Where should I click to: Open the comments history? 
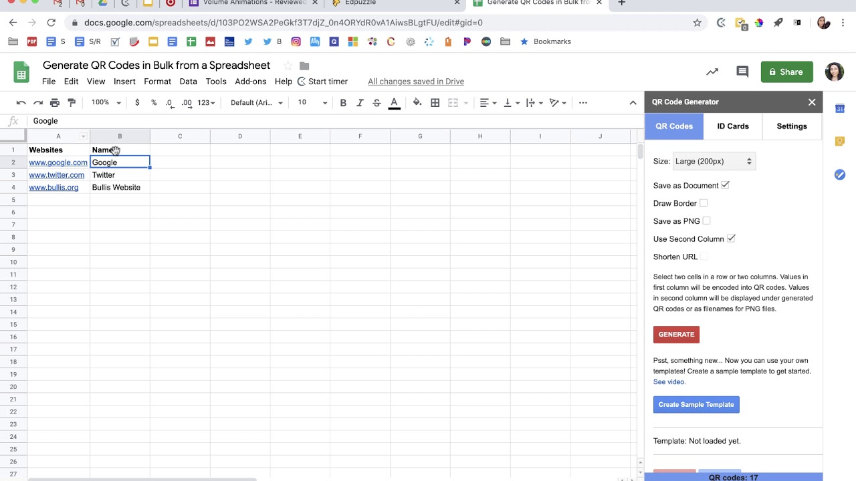pyautogui.click(x=742, y=72)
